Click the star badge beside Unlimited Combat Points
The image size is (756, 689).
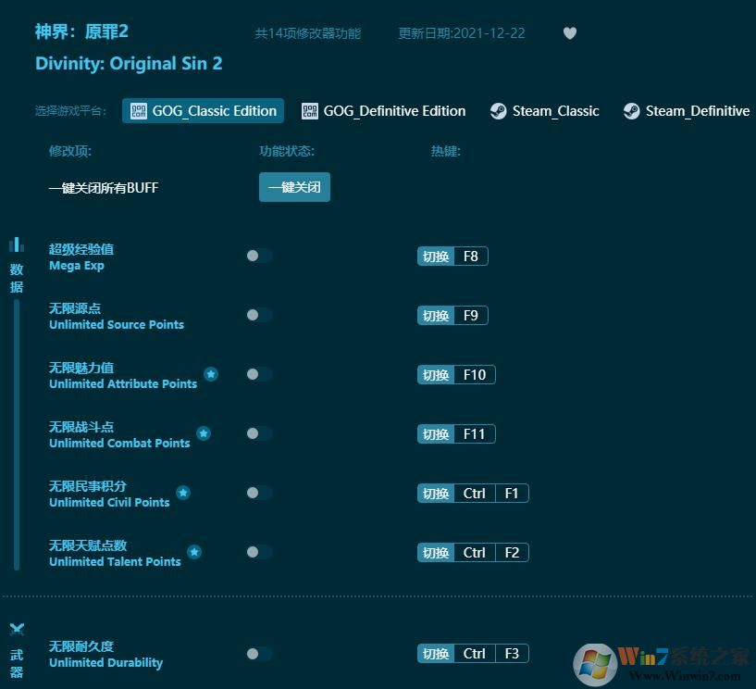click(x=204, y=433)
